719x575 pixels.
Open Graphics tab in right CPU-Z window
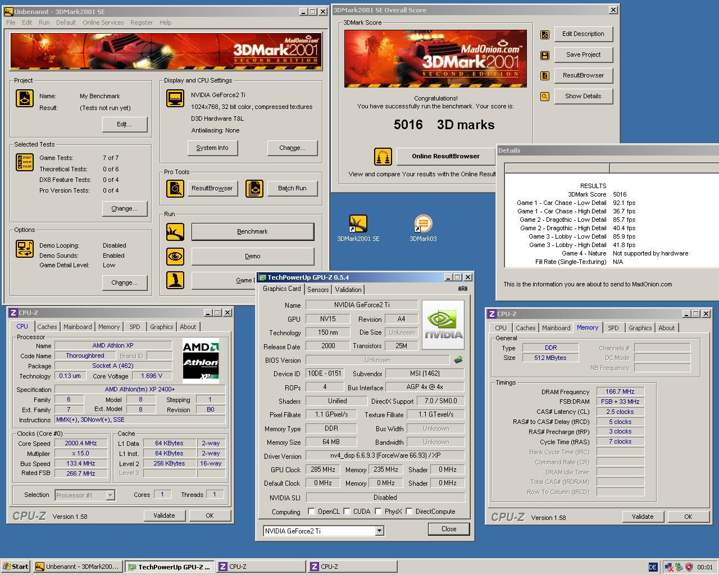640,328
